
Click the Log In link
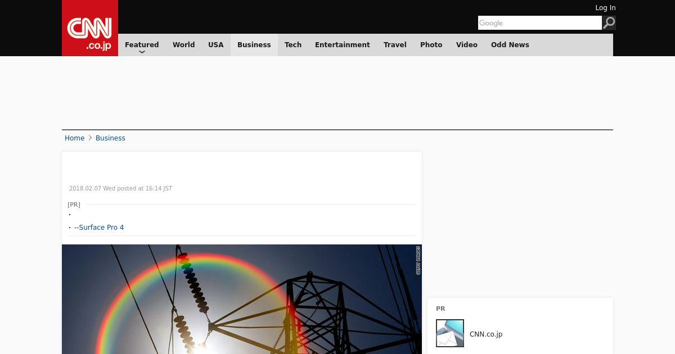tap(605, 8)
